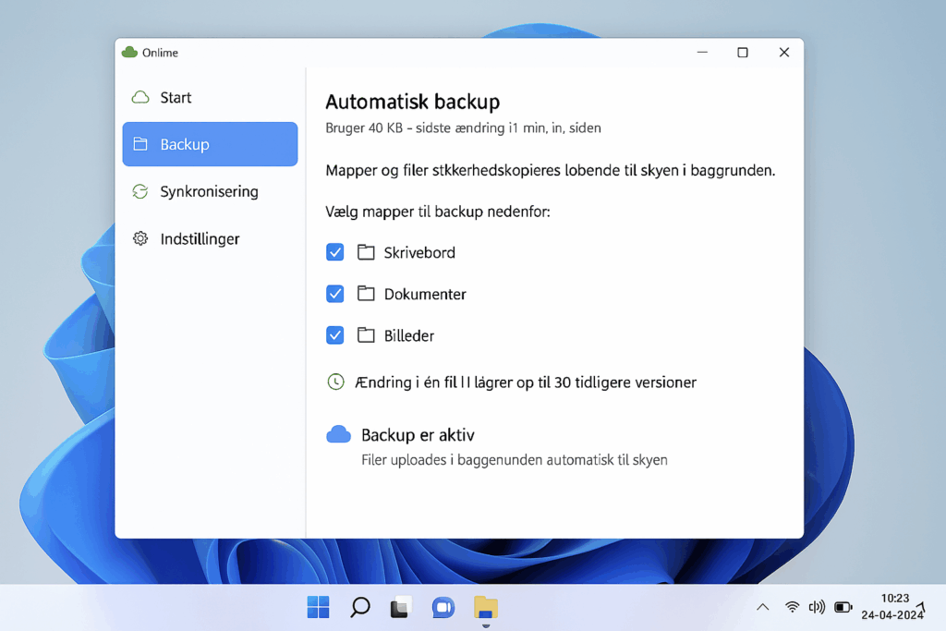
Task: Click the clock icon for version history
Action: coord(335,382)
